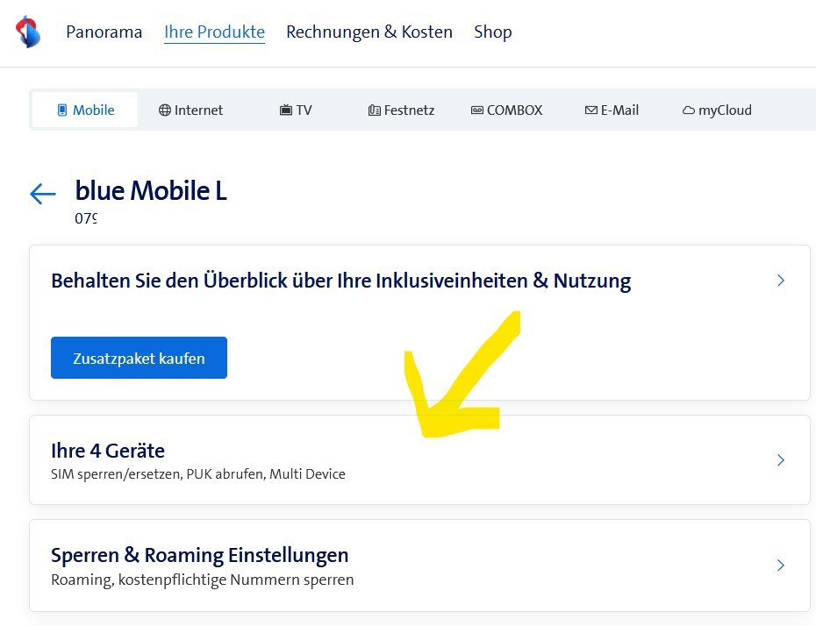Screen dimensions: 816x626
Task: Select the Internet globe icon tab
Action: 165,110
